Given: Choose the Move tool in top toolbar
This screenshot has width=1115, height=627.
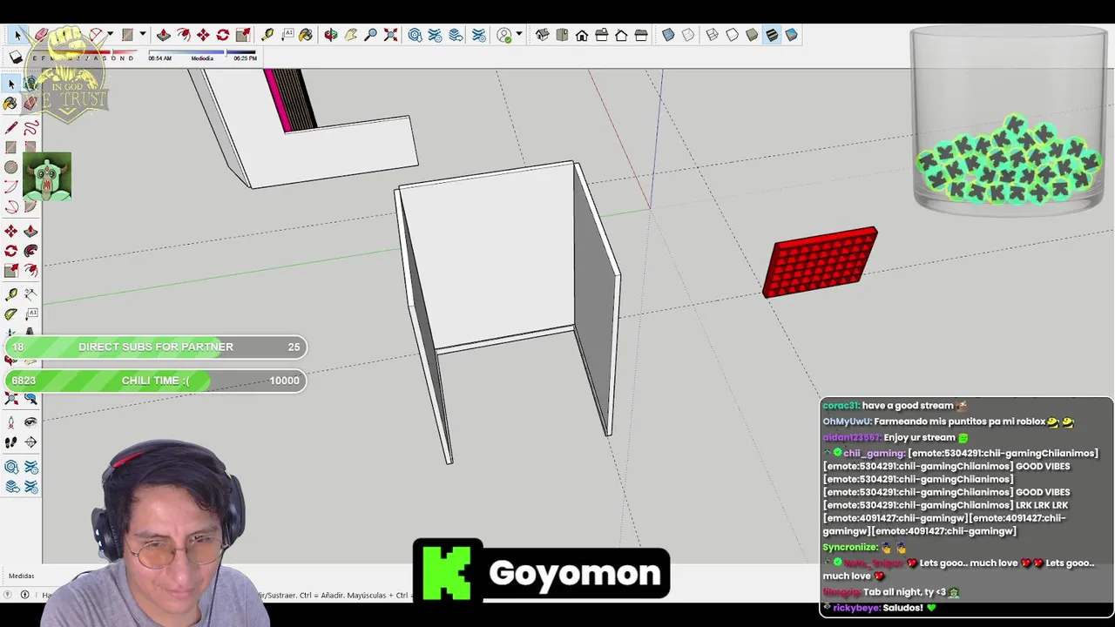Looking at the screenshot, I should 203,35.
